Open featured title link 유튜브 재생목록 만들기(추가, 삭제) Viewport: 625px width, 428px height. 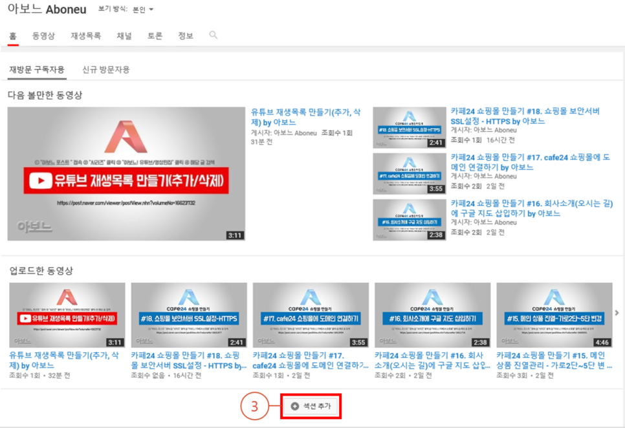tap(306, 117)
